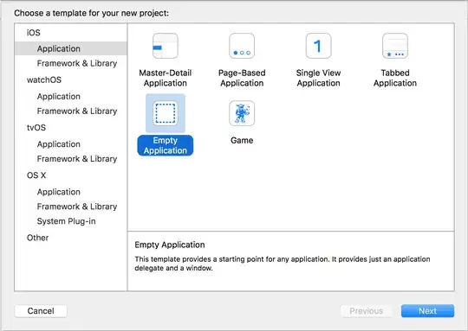Viewport: 468px width, 331px height.
Task: Select watchOS Framework & Library category
Action: coord(77,111)
